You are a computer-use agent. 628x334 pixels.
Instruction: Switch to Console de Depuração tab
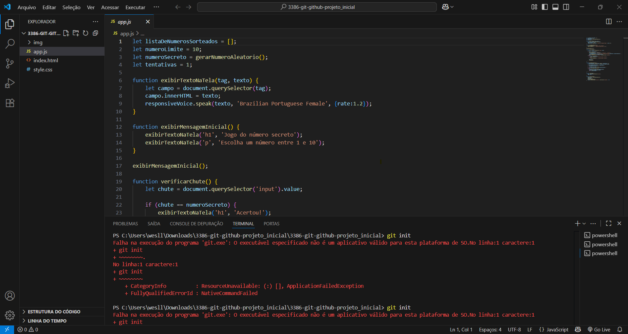(196, 224)
